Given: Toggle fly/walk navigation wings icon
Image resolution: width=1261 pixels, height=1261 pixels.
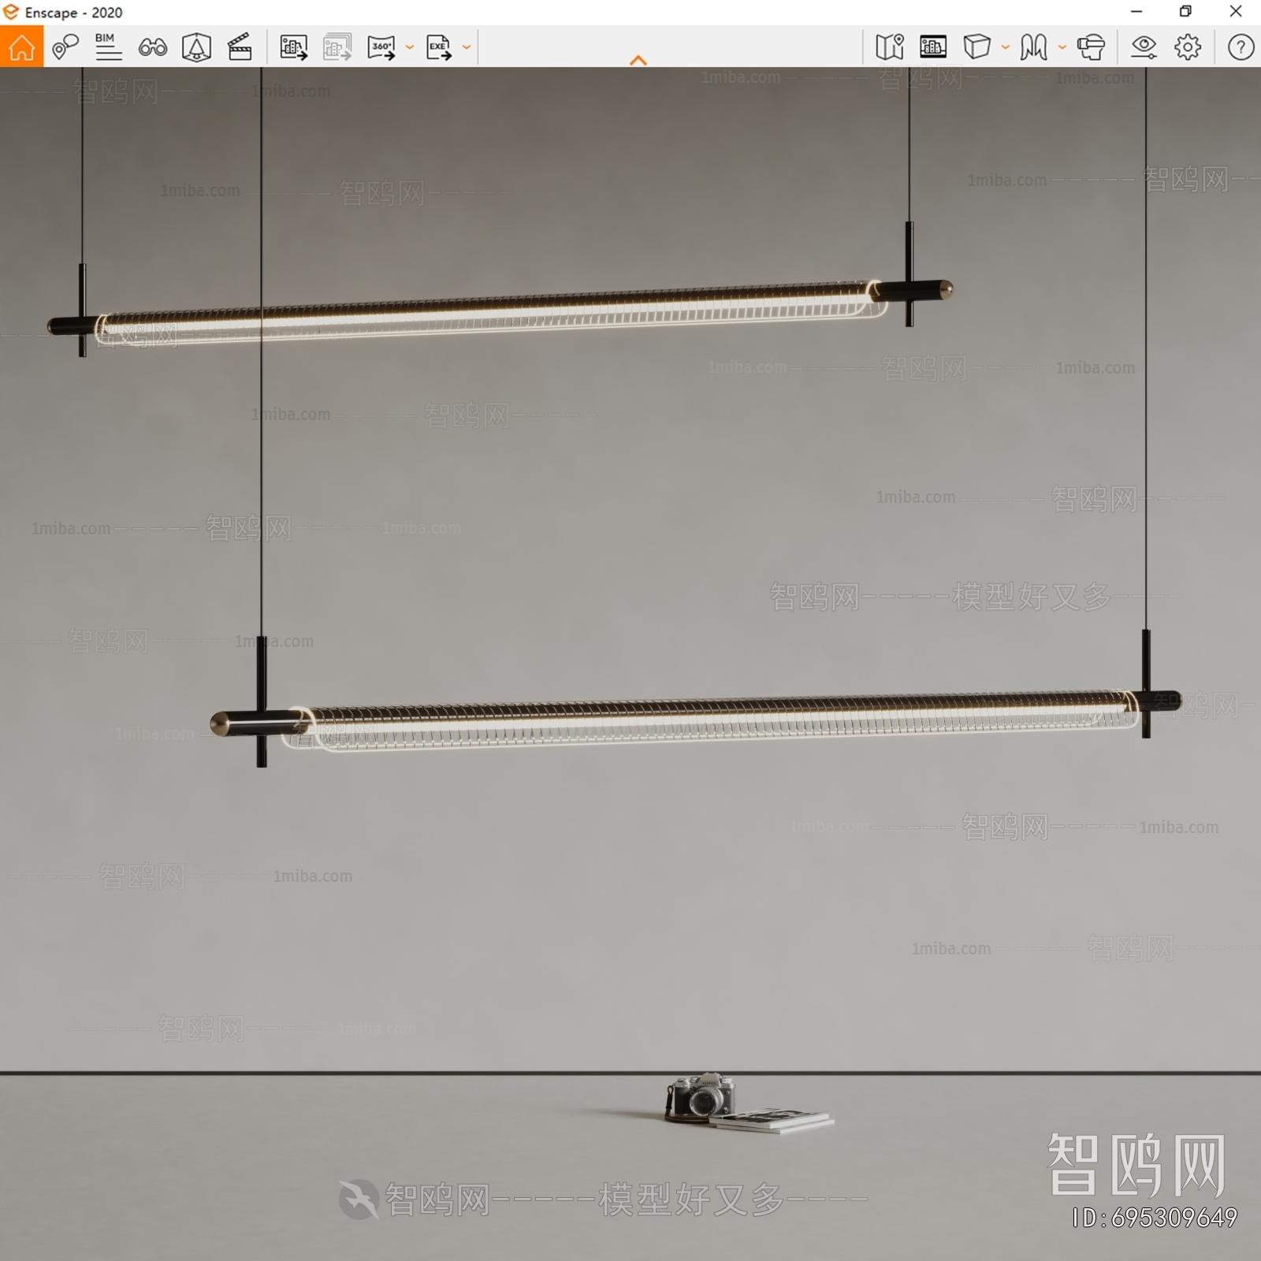Looking at the screenshot, I should point(1034,47).
